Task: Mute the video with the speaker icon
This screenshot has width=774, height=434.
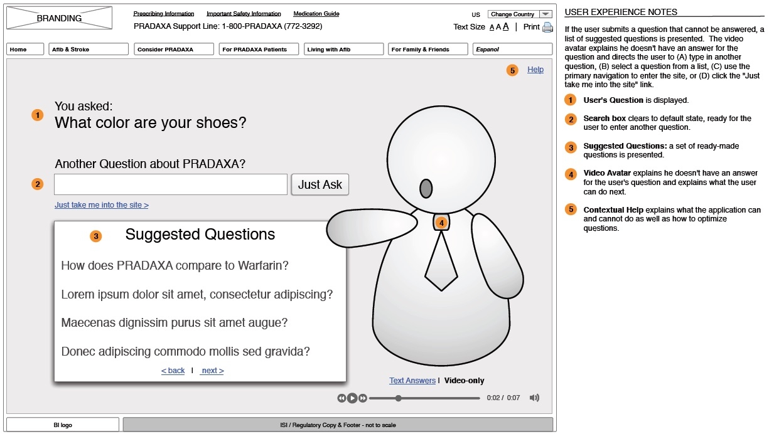Action: click(534, 398)
